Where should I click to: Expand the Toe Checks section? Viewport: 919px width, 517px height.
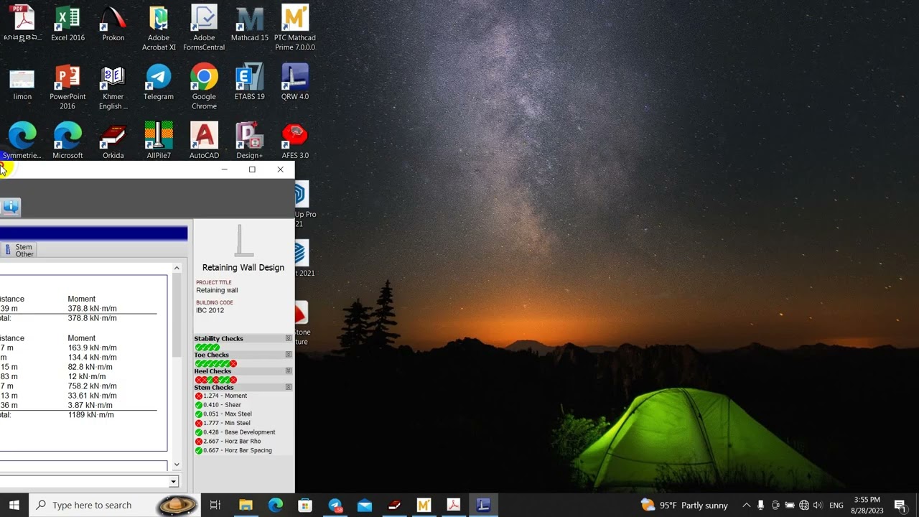[289, 355]
